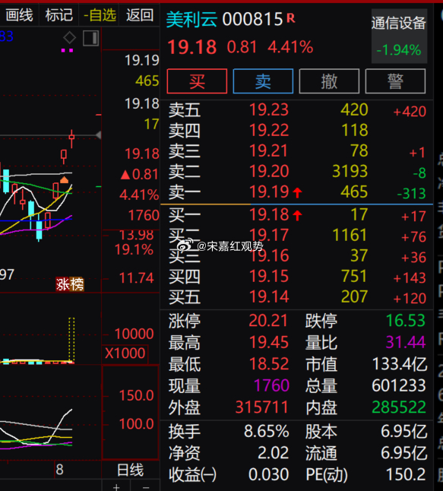Click the diamond icon above the chart
Viewport: 443px width, 491px height.
pyautogui.click(x=69, y=38)
